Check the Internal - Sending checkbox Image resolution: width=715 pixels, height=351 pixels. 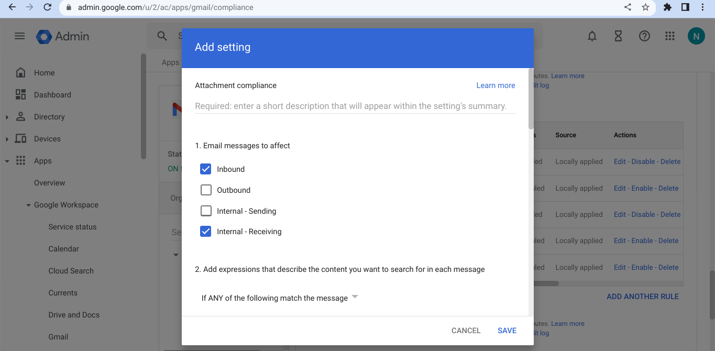[x=206, y=211]
